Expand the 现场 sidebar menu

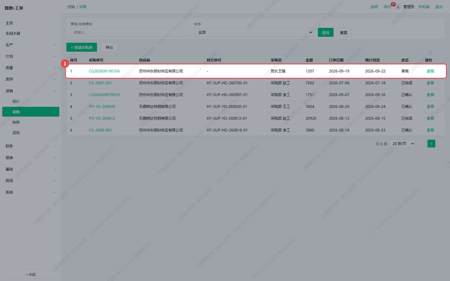pyautogui.click(x=31, y=181)
